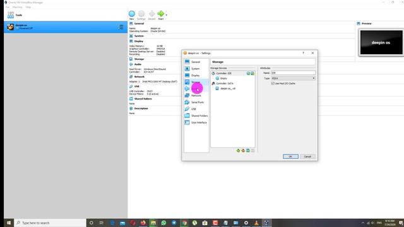The width and height of the screenshot is (404, 227).
Task: Click the controller Name input field
Action: point(293,73)
